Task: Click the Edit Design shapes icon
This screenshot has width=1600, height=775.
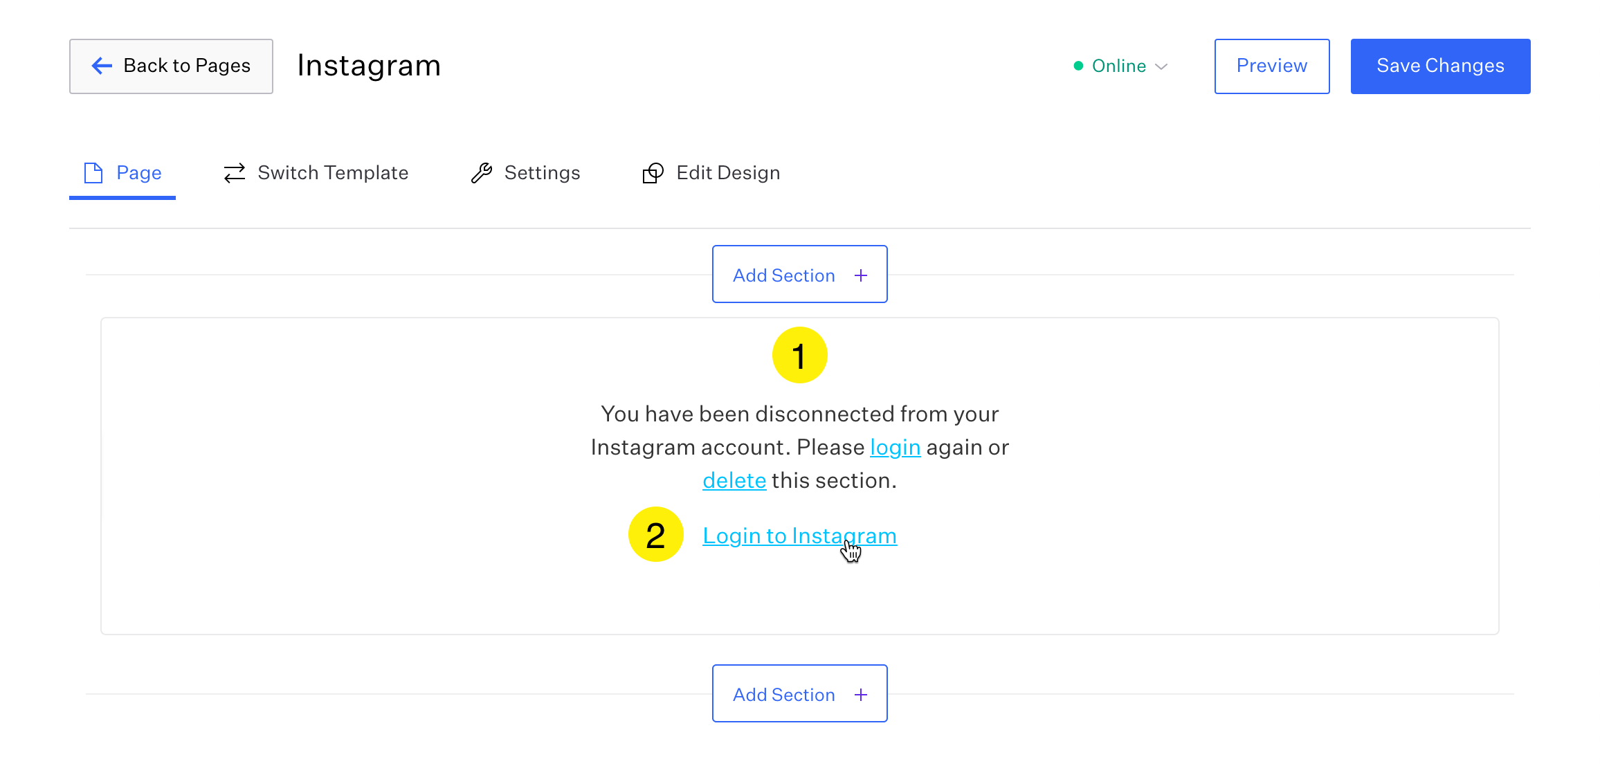Action: (653, 173)
